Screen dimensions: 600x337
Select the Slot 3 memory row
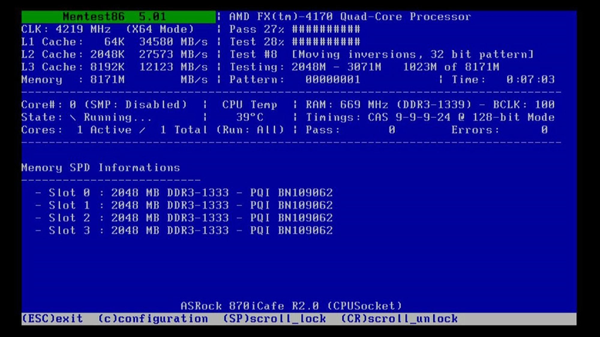184,230
